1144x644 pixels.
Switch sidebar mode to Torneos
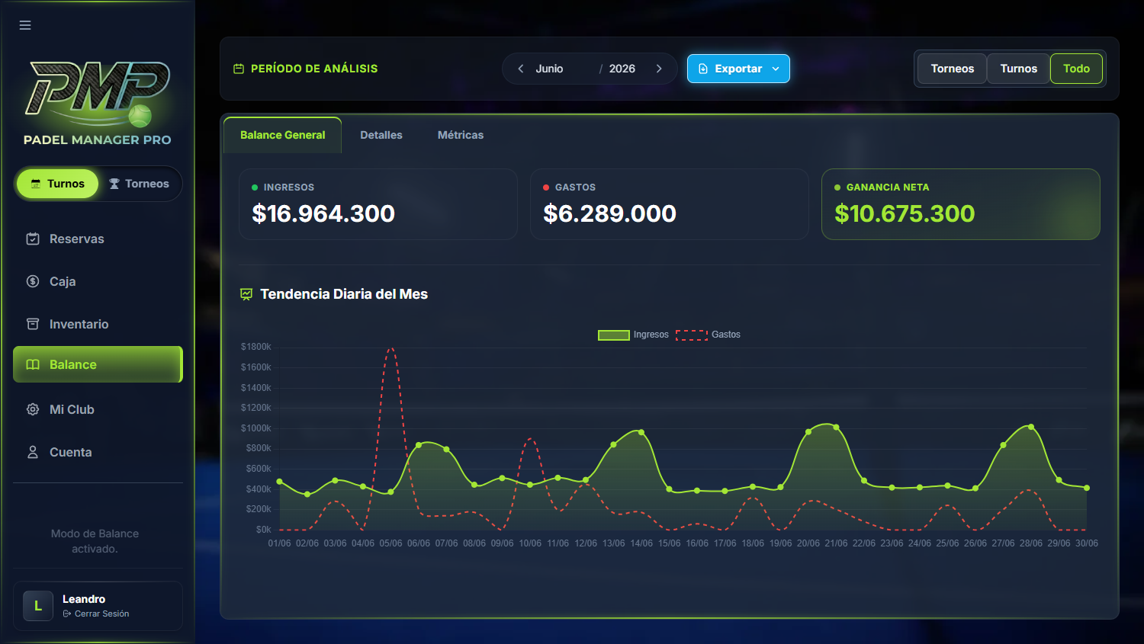139,184
